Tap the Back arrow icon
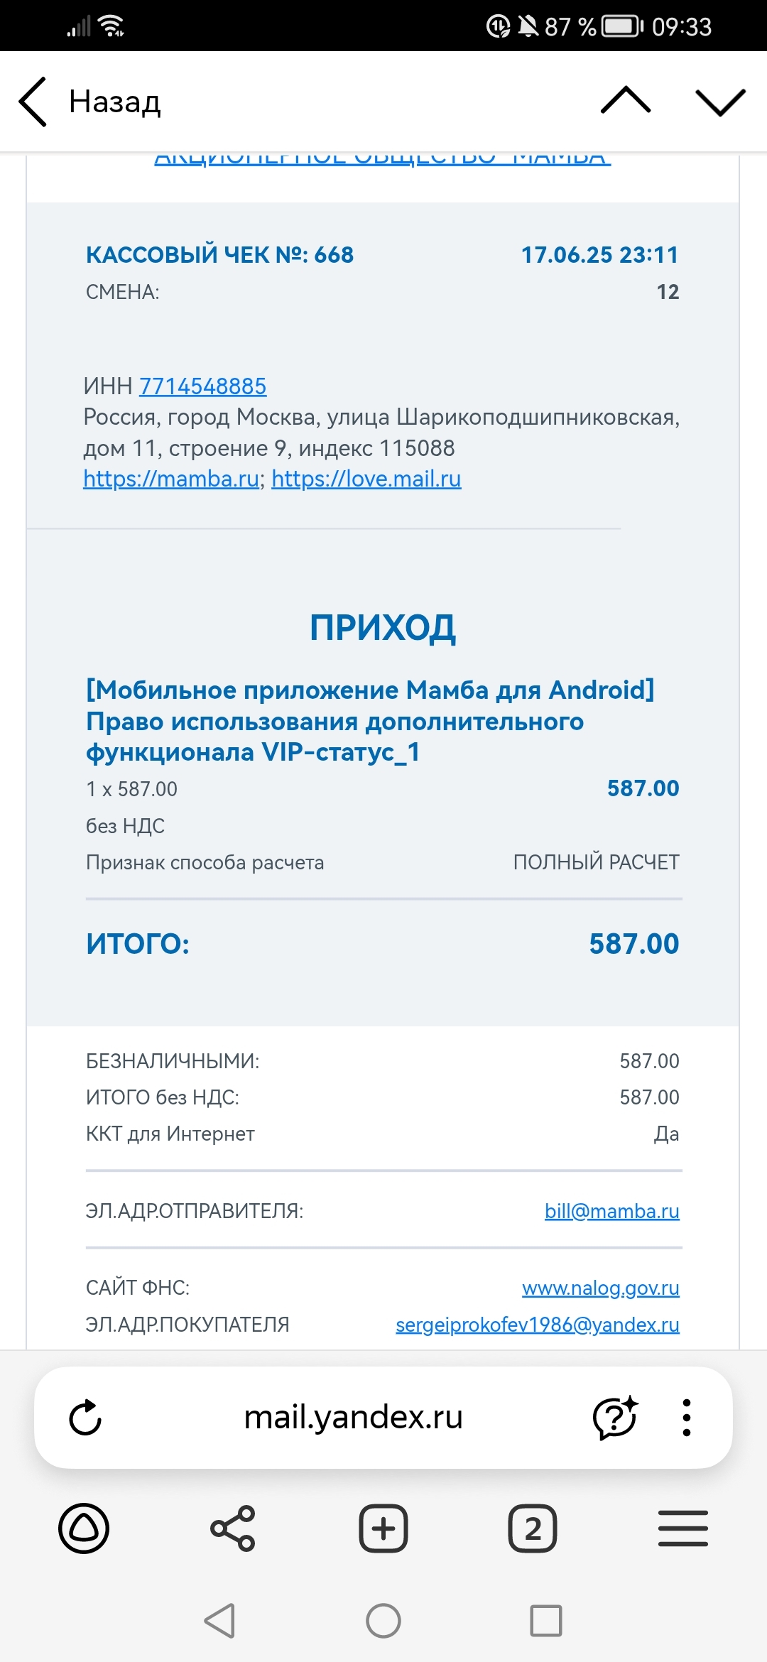The image size is (767, 1662). [x=33, y=102]
